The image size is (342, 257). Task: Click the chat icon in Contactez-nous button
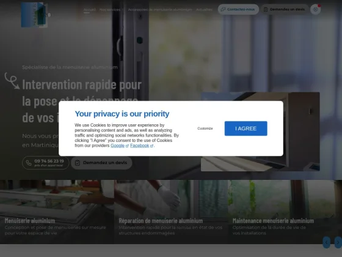point(223,9)
